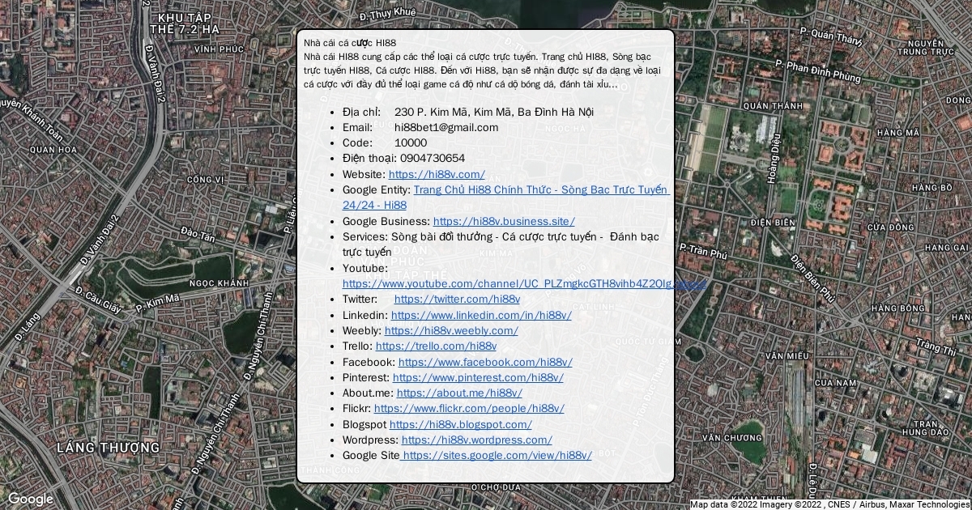Viewport: 972px width, 510px height.
Task: Open the hi88v.wordpress.com link
Action: pyautogui.click(x=476, y=440)
